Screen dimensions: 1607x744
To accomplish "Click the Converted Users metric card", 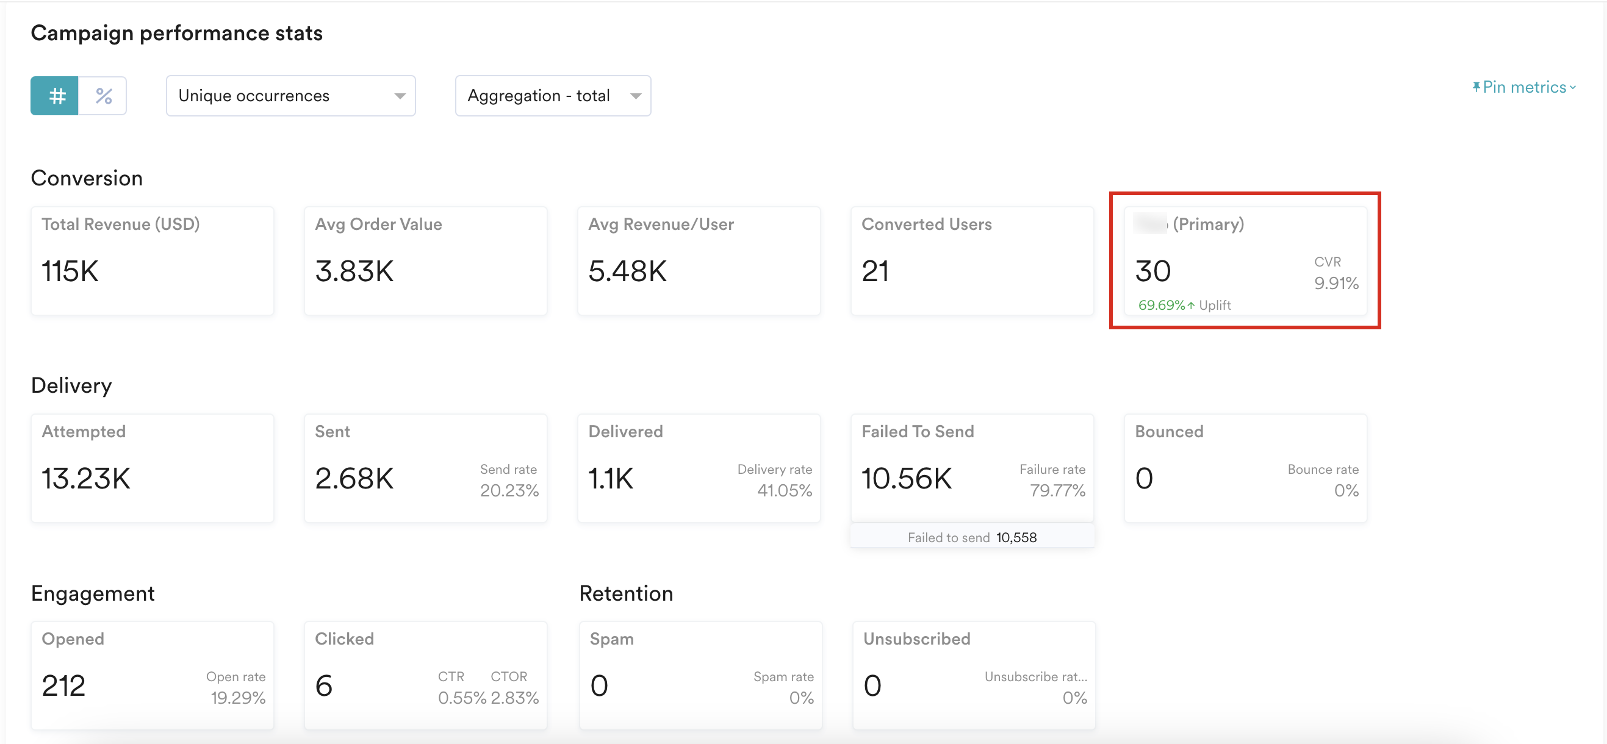I will tap(972, 260).
